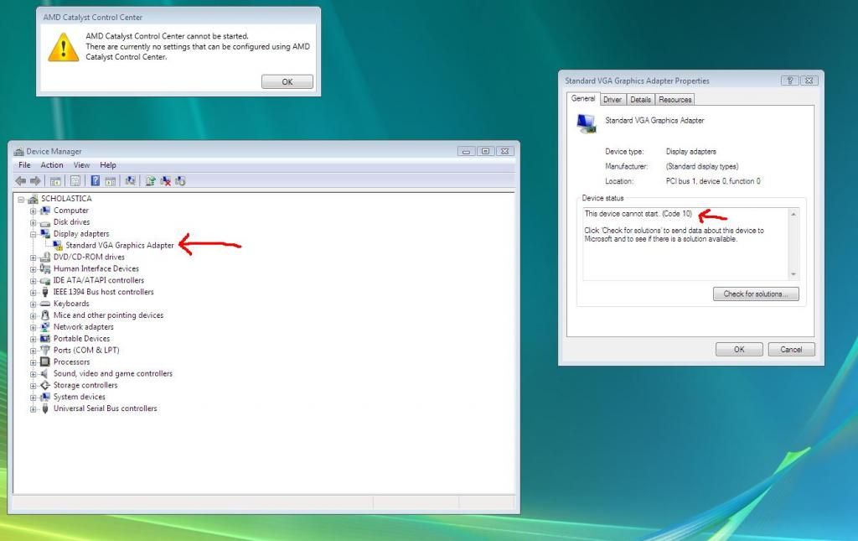Click the Back arrow in Device Manager toolbar
858x541 pixels.
click(x=21, y=180)
